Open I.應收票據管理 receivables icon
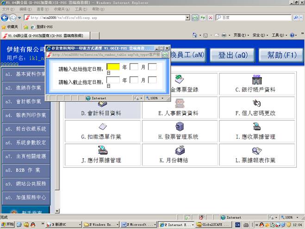The image size is (305, 229). pyautogui.click(x=256, y=127)
